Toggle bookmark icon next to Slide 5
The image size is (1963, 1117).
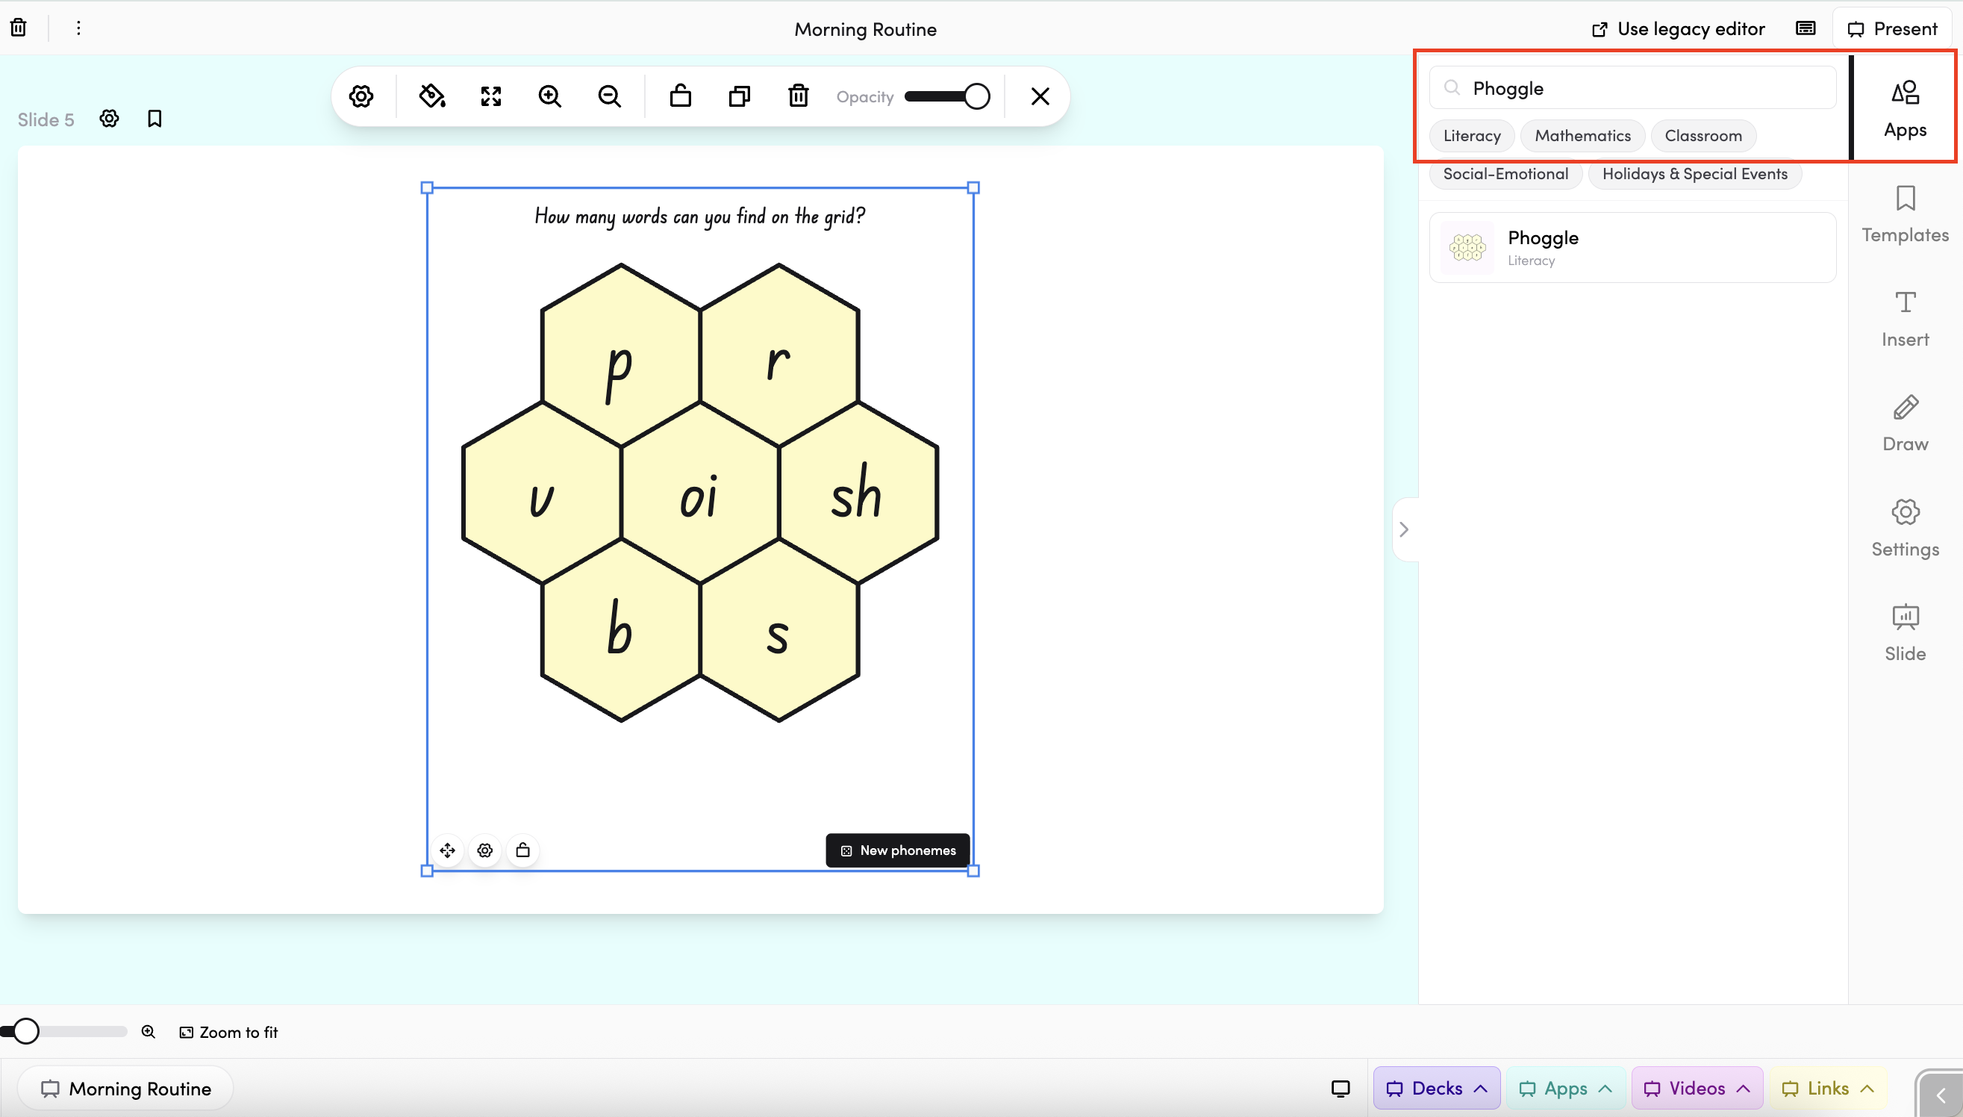pyautogui.click(x=154, y=119)
